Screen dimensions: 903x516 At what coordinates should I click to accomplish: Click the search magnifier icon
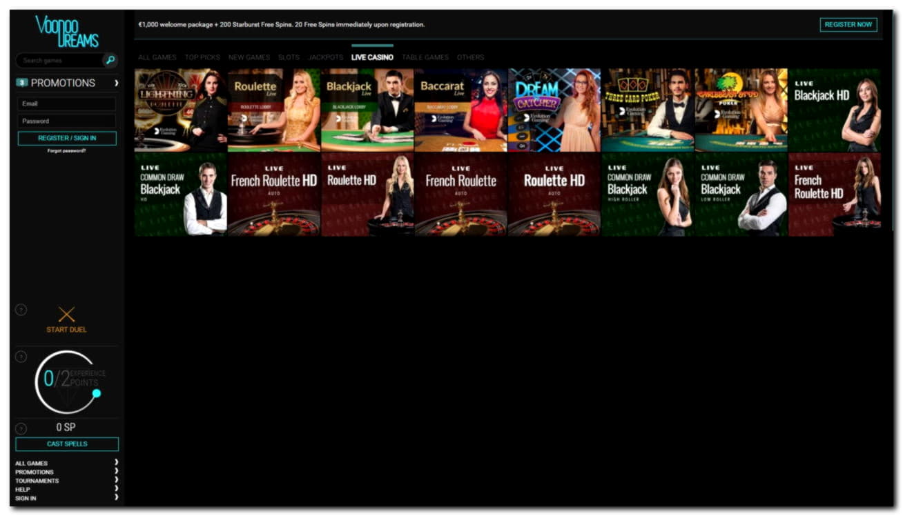coord(110,61)
